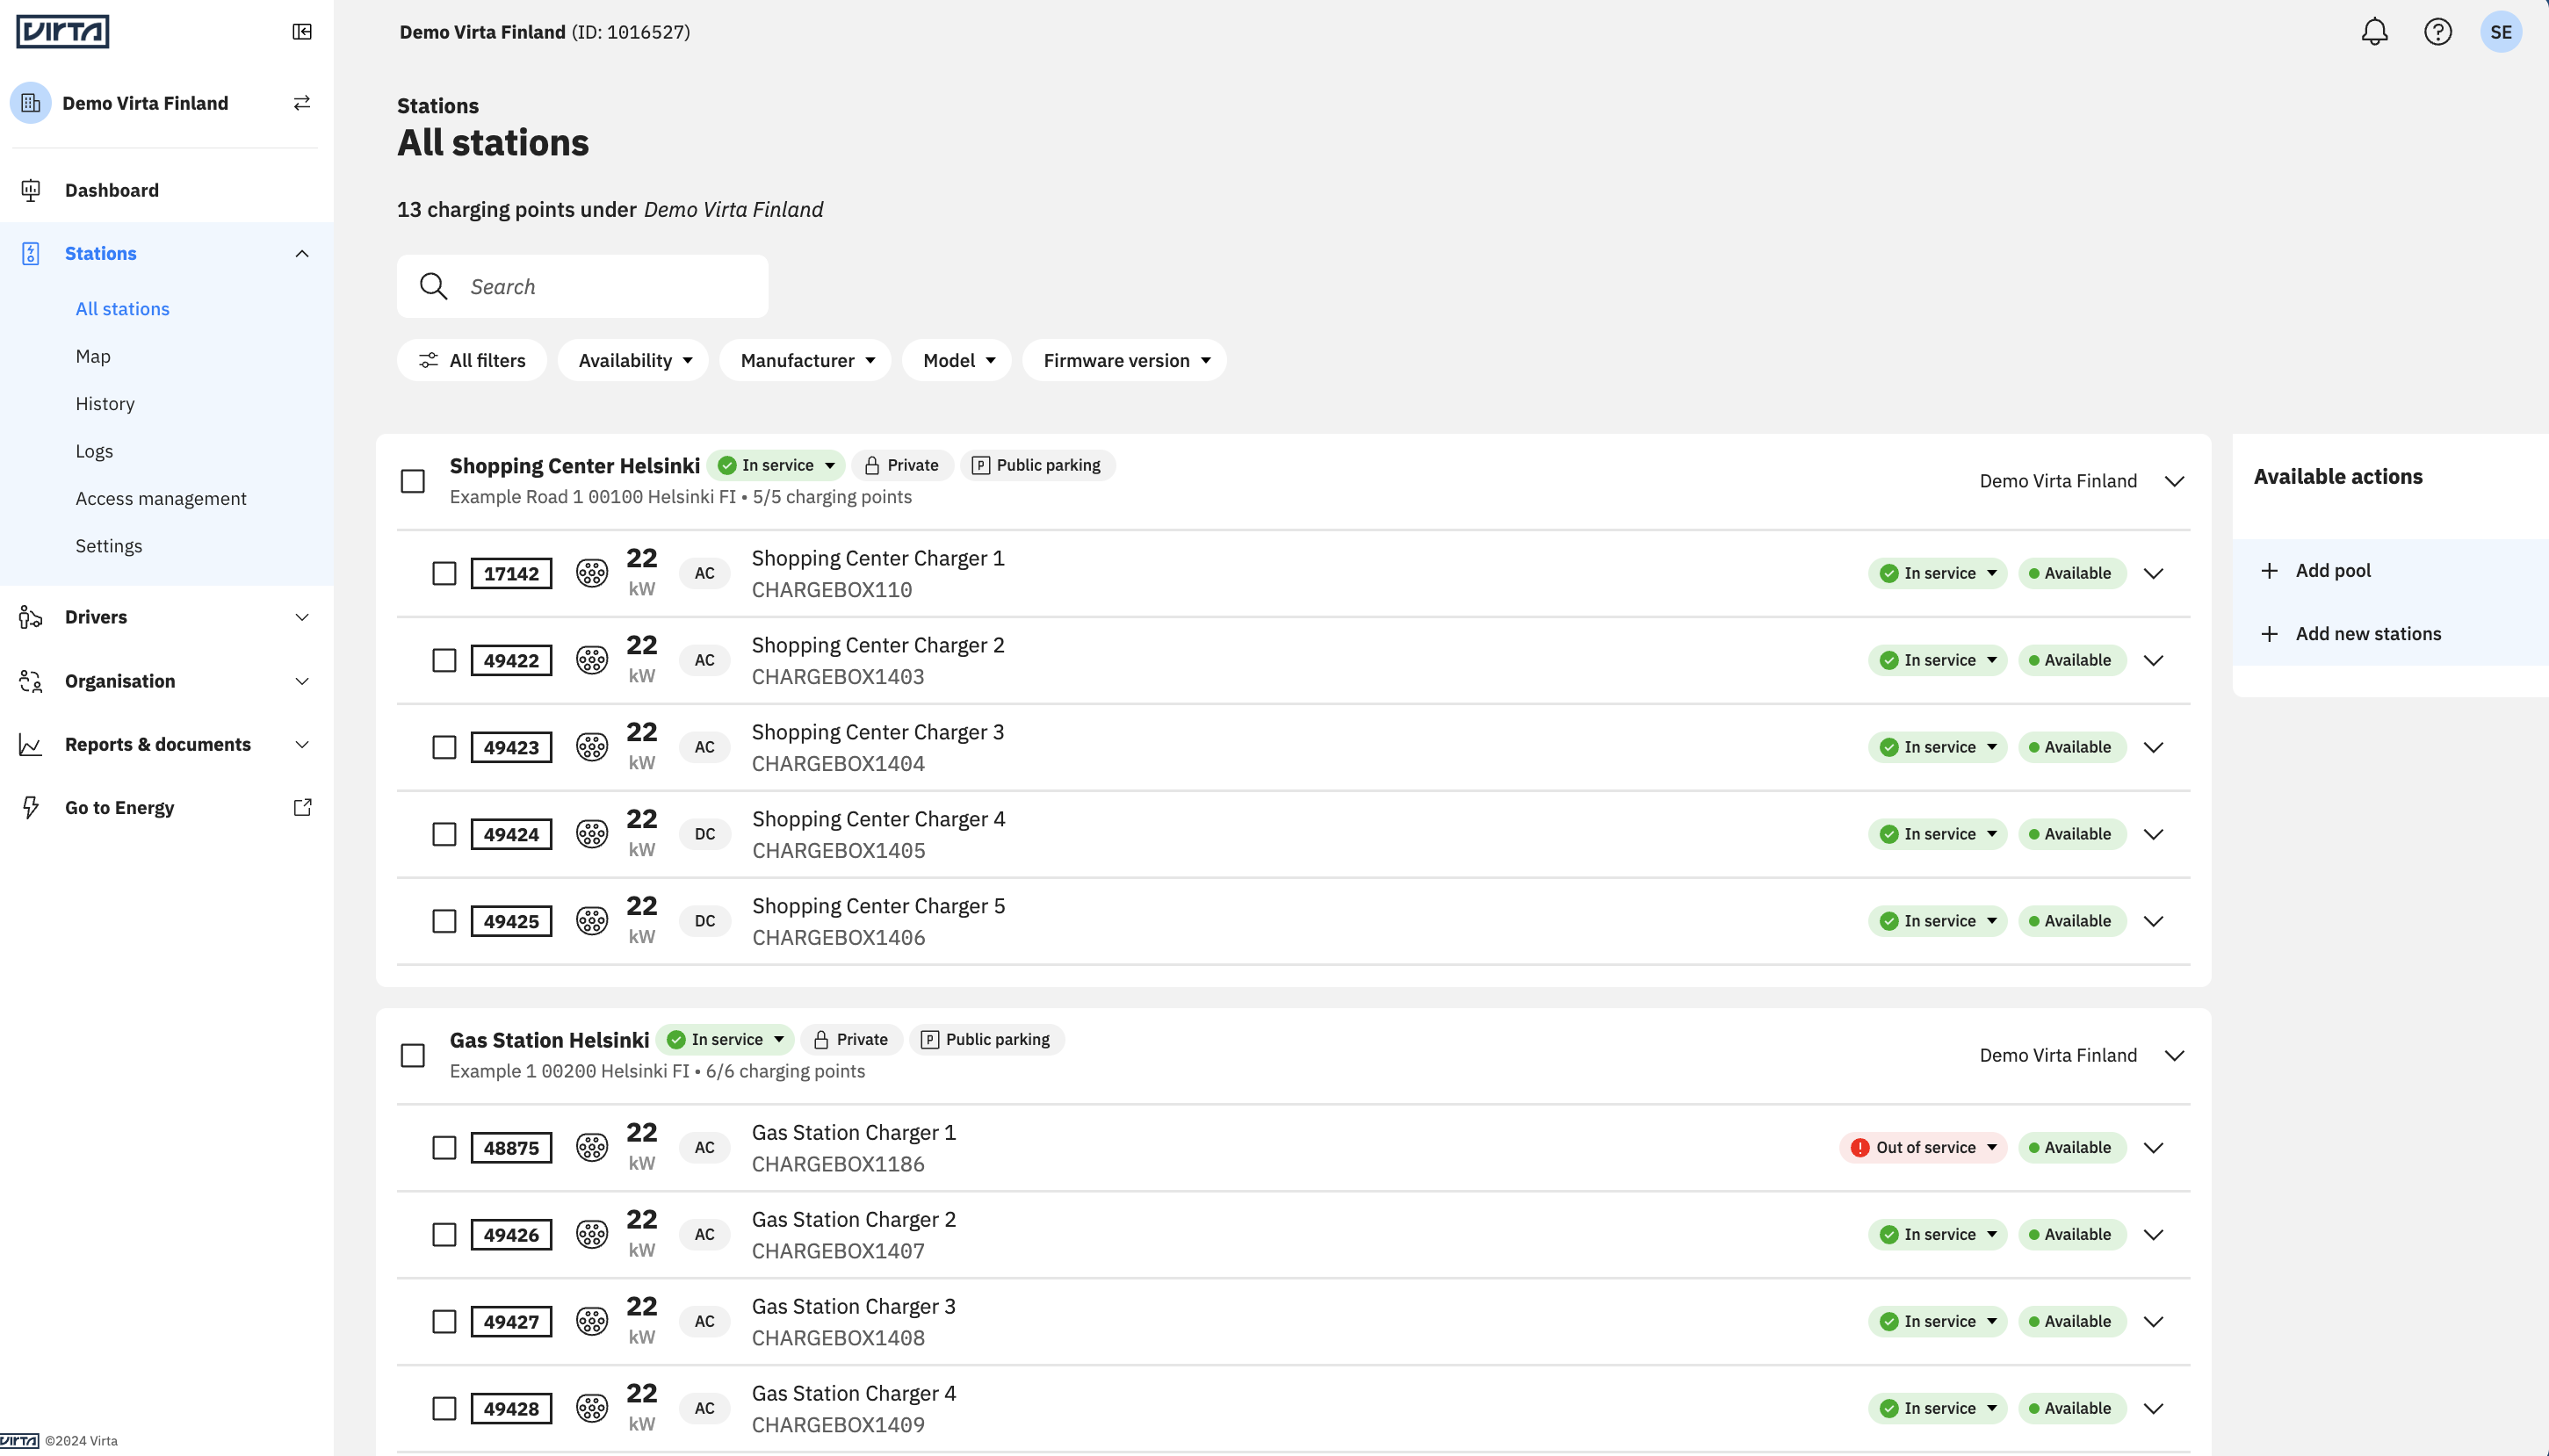Open Access management

(x=161, y=499)
